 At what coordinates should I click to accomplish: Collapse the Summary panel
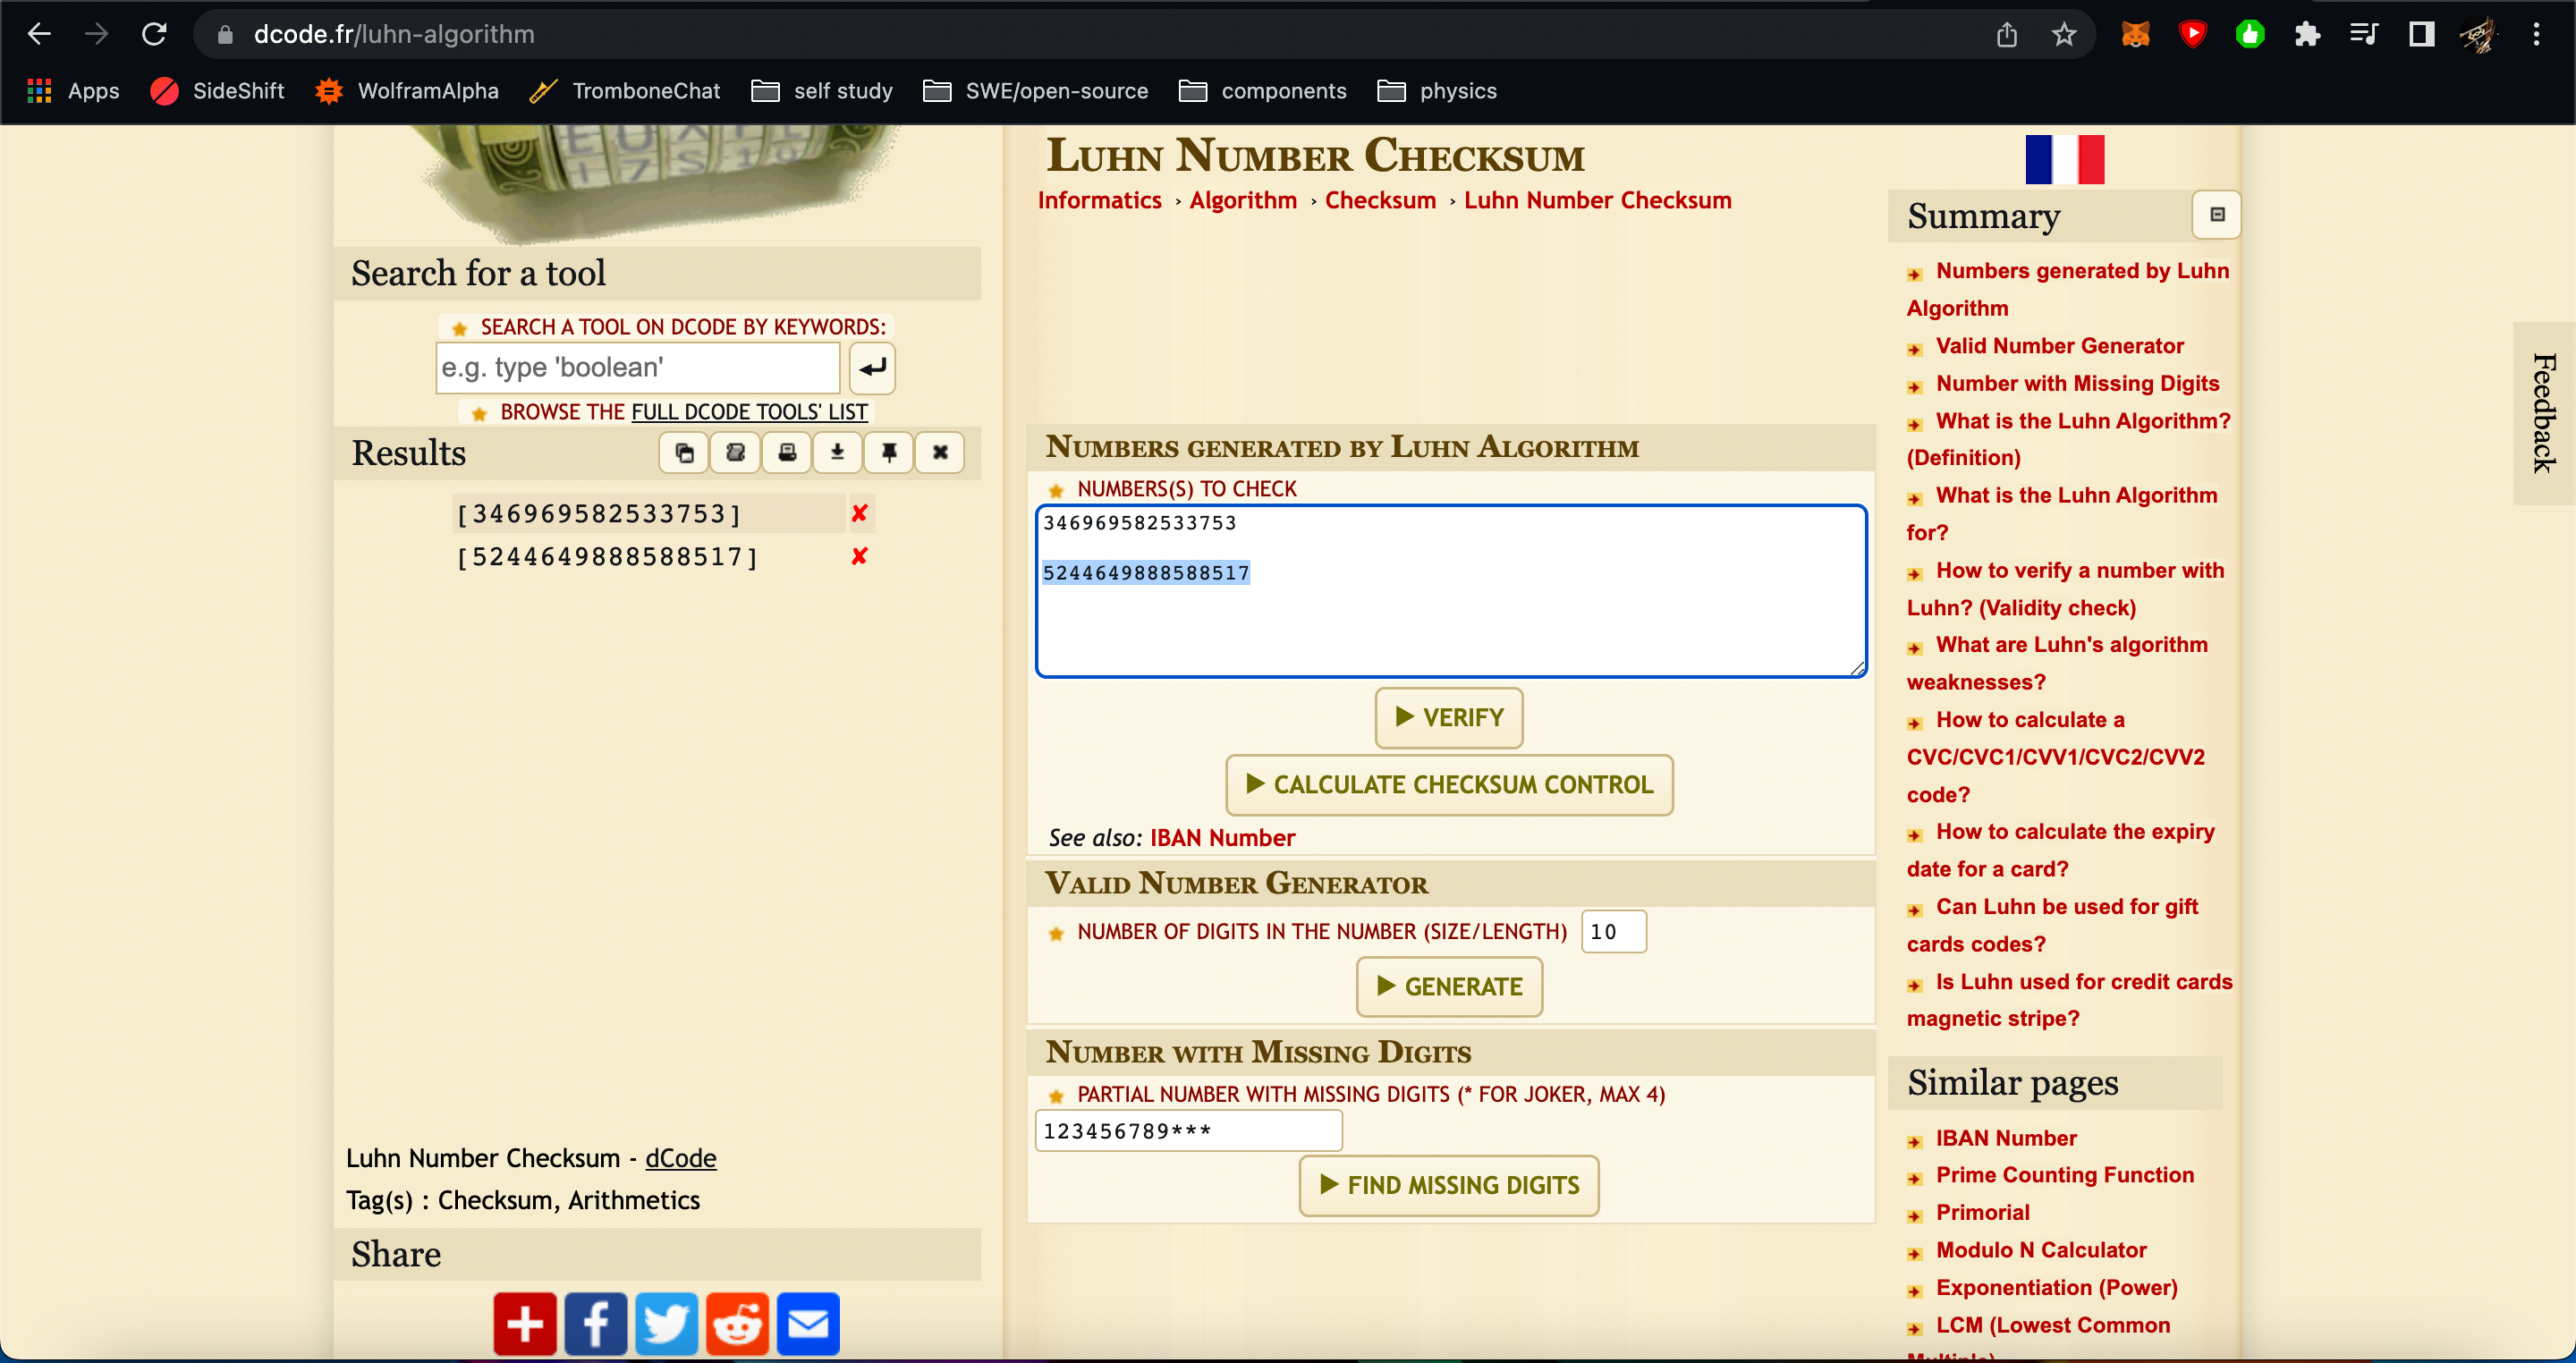coord(2216,215)
